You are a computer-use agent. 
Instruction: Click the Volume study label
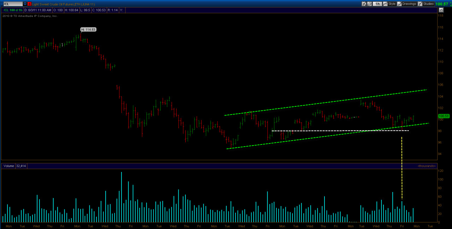tap(9, 166)
